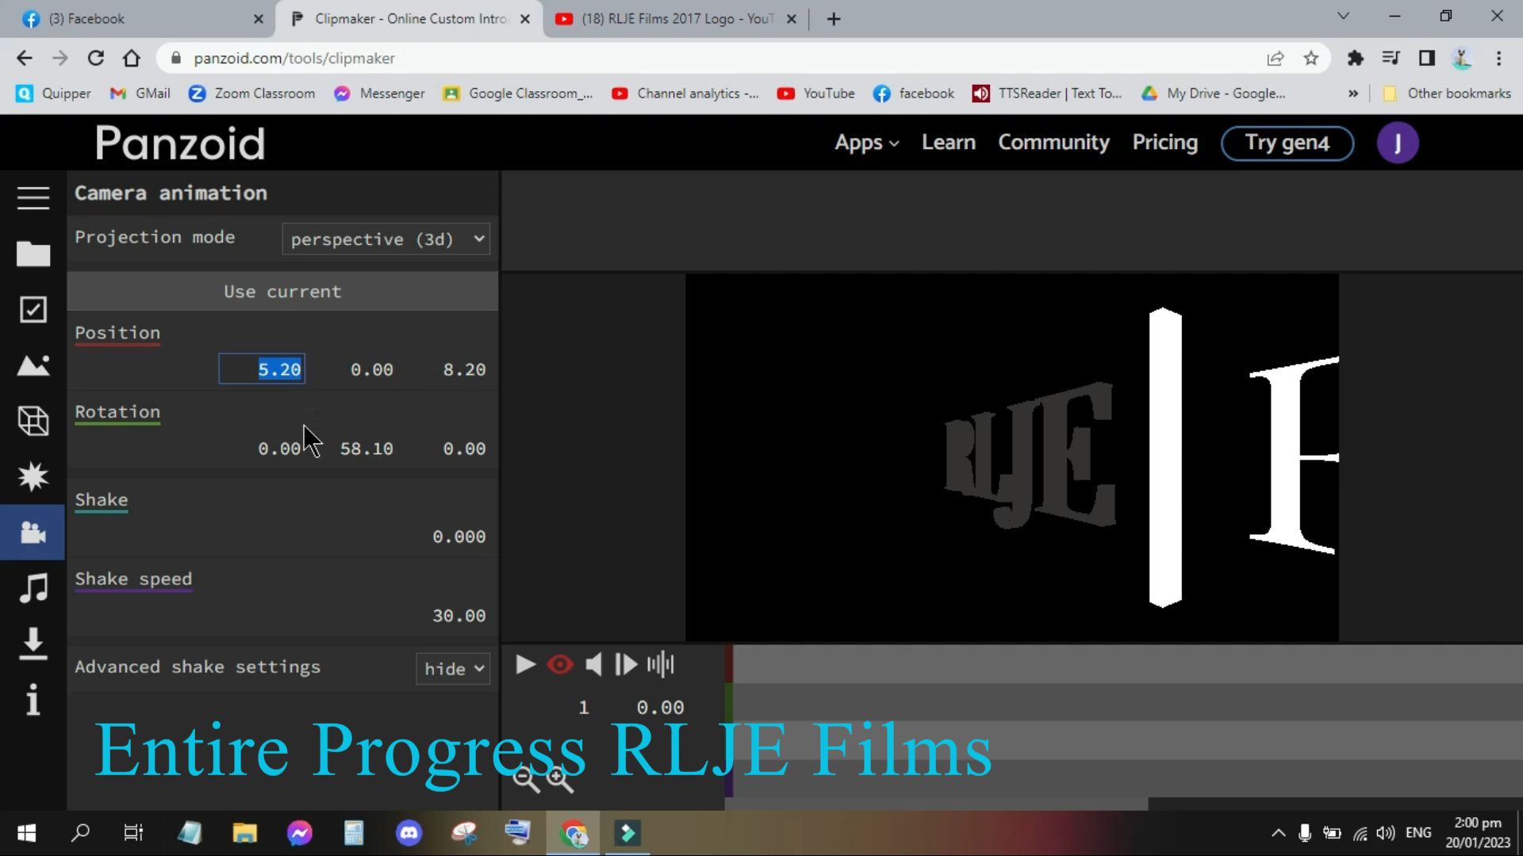Select Position Y value 0.00
This screenshot has width=1523, height=856.
[371, 369]
